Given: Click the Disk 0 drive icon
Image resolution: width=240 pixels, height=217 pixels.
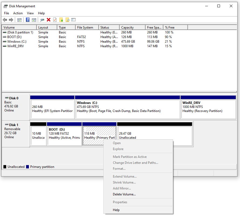Looking at the screenshot, I should (x=7, y=98).
